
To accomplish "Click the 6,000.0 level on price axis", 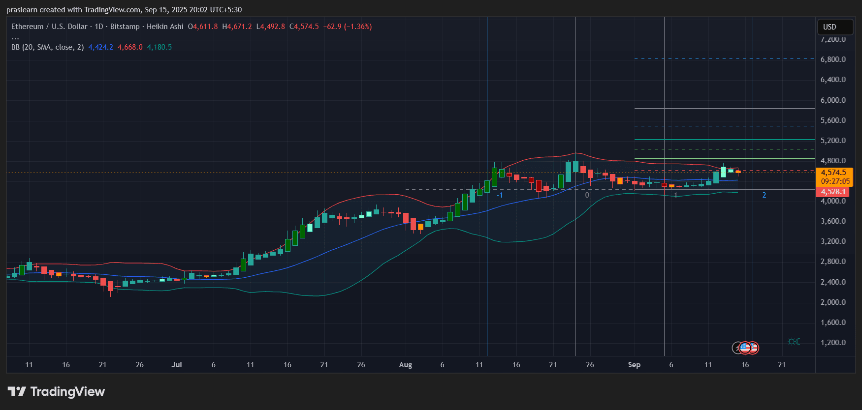I will click(833, 100).
